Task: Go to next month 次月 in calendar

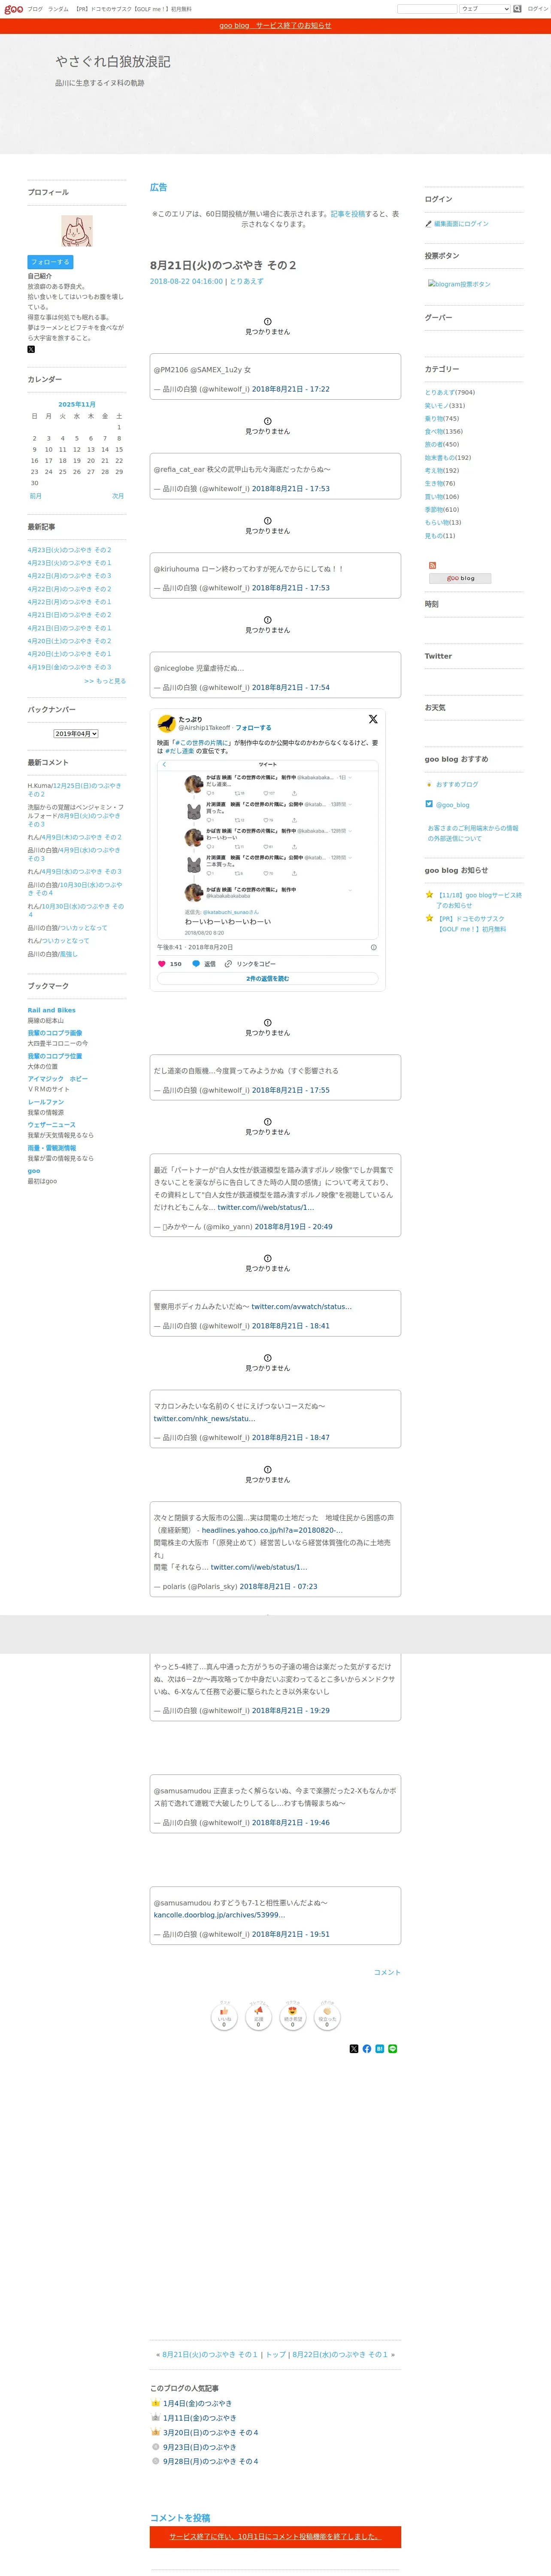Action: pos(118,496)
